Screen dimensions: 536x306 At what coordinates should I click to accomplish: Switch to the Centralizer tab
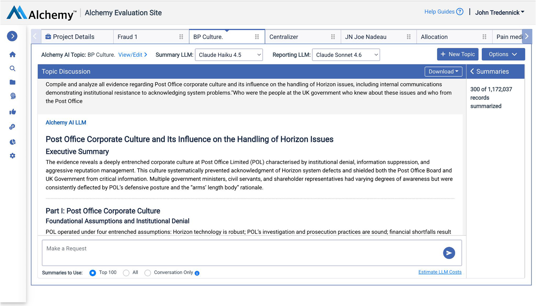[x=284, y=37]
